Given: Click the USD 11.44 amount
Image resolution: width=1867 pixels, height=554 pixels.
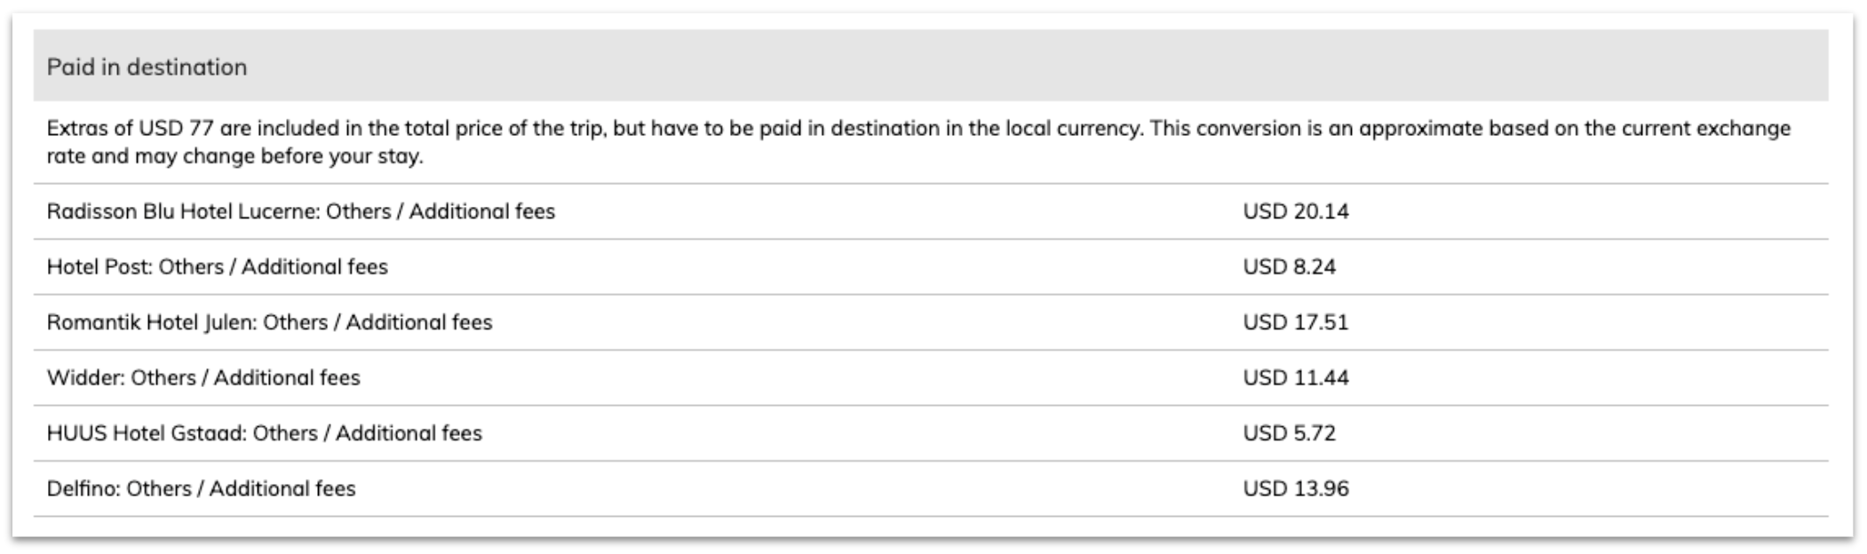Looking at the screenshot, I should [x=1296, y=378].
